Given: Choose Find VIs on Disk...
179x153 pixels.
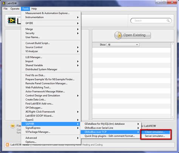Looking at the screenshot, I should [x=51, y=75].
